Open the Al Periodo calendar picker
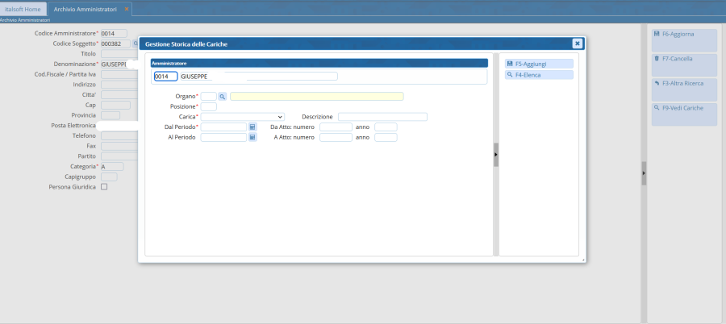 coord(252,138)
